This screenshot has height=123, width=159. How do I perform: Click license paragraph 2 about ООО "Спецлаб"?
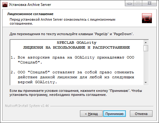72,77
